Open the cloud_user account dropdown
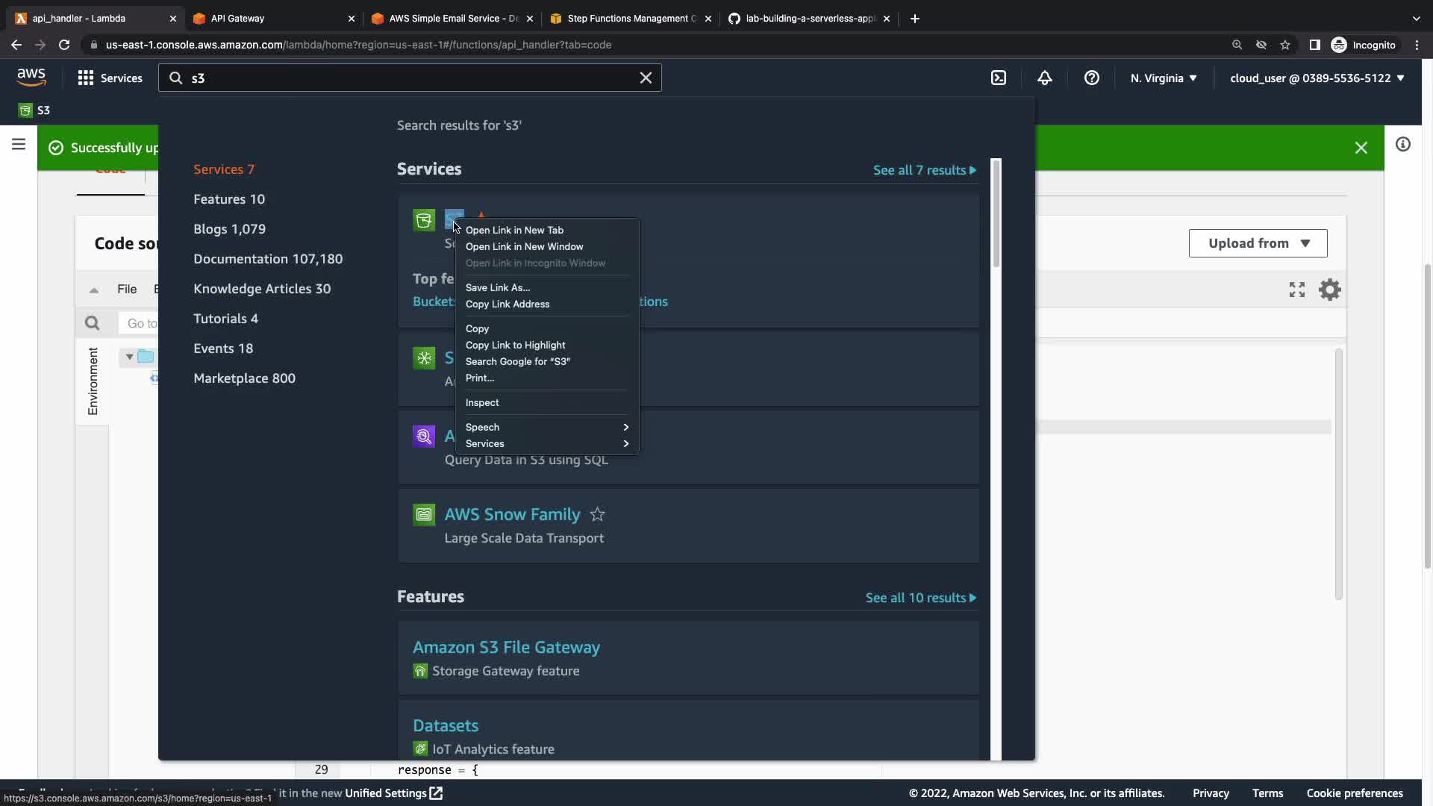 1317,78
